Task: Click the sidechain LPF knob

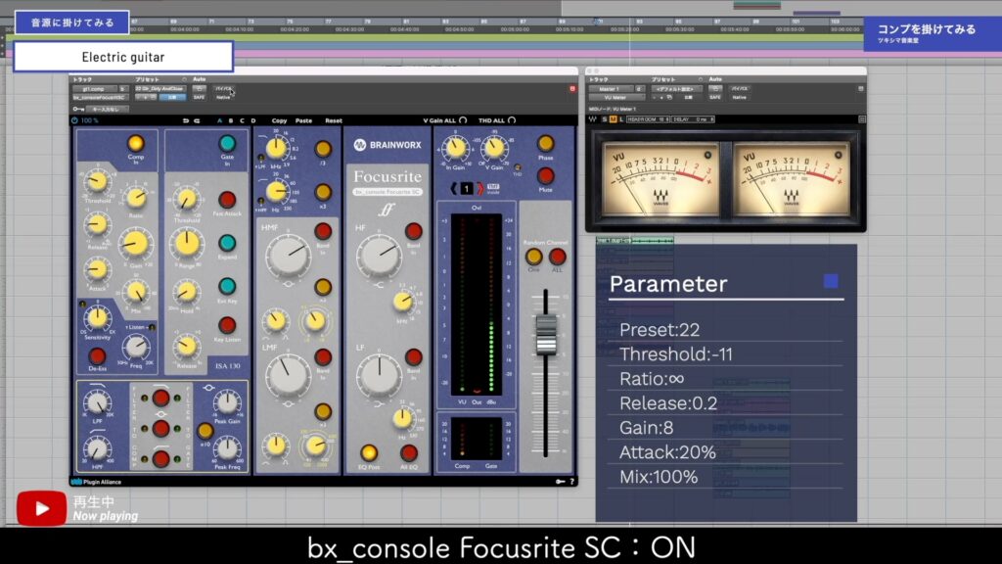Action: coord(97,402)
